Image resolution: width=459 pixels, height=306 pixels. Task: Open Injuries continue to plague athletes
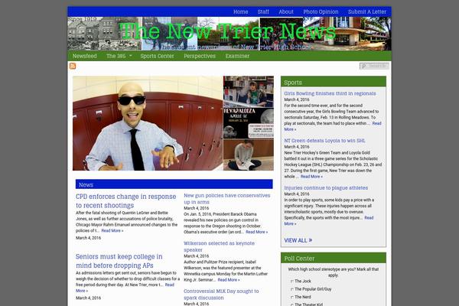pos(326,188)
